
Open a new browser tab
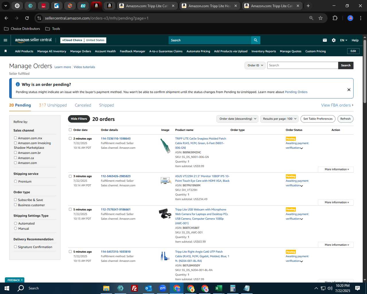[x=308, y=6]
